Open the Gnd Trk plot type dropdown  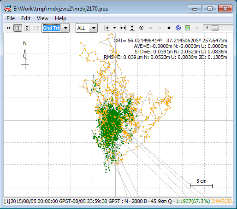pos(65,28)
